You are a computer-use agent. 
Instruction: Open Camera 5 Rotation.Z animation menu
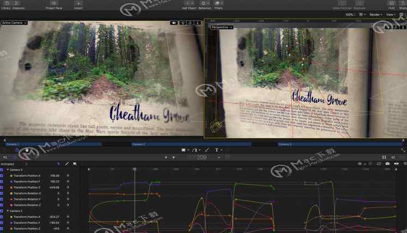[68, 205]
